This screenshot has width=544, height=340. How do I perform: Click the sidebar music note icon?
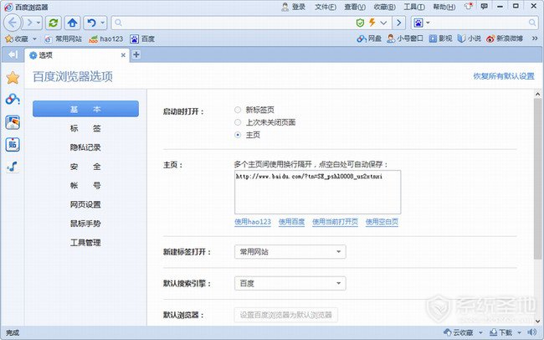pyautogui.click(x=13, y=167)
